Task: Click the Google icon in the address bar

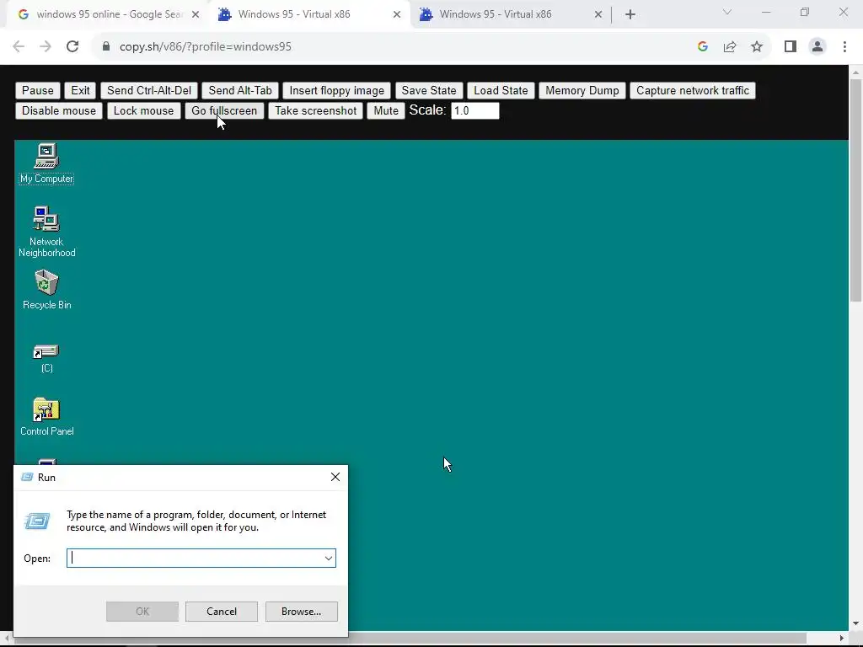Action: (702, 47)
